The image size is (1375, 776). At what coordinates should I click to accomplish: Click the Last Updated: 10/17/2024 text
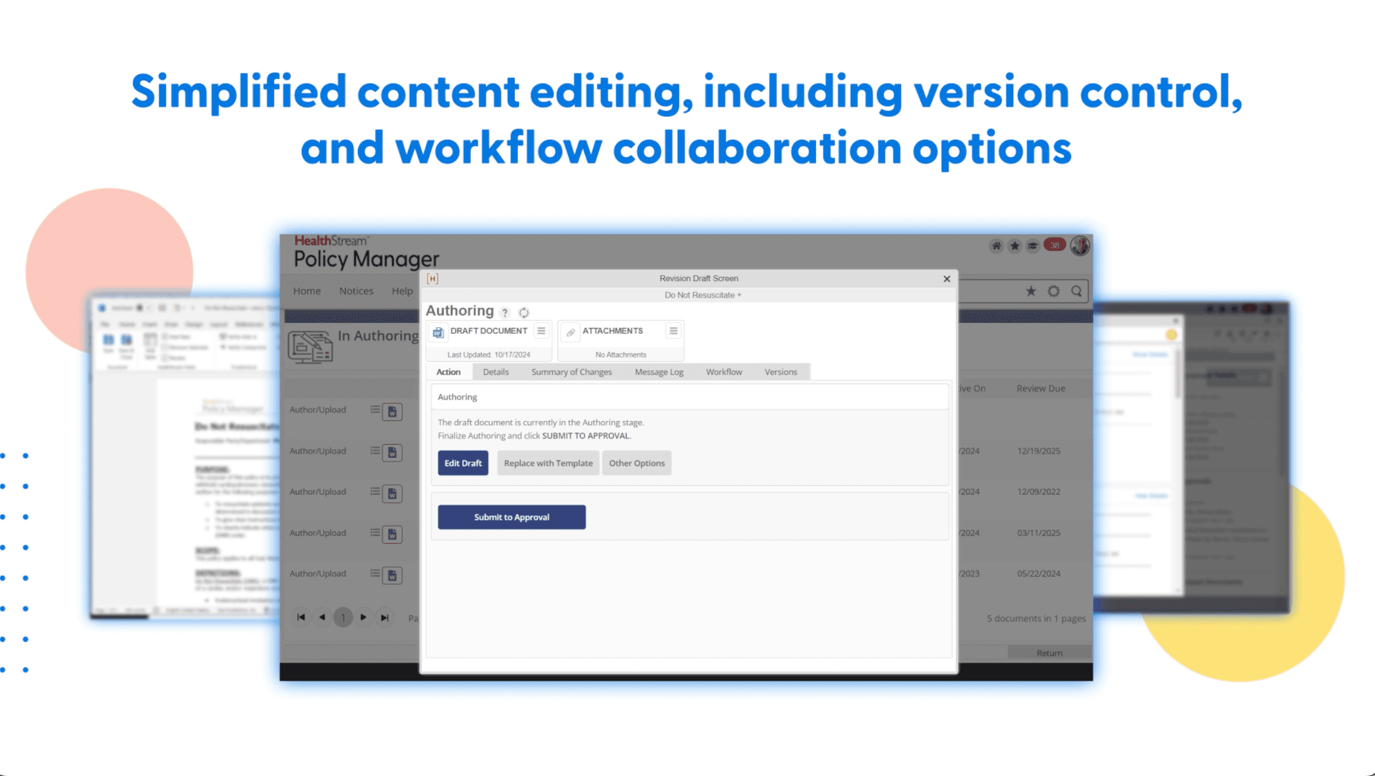[x=488, y=355]
